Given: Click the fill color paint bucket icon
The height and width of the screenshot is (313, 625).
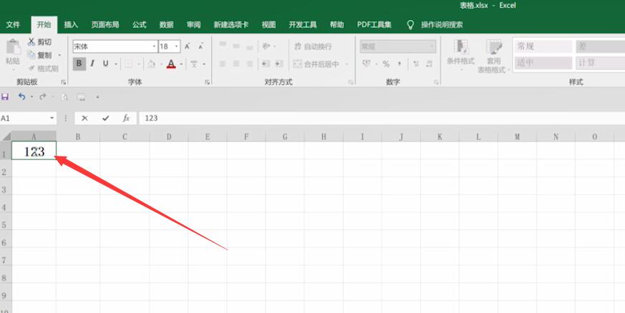Looking at the screenshot, I should click(x=152, y=64).
